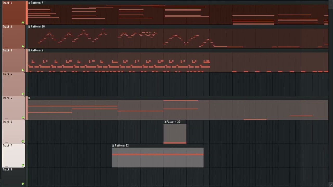Select the Track 7 header
This screenshot has height=187, width=333.
[14, 155]
